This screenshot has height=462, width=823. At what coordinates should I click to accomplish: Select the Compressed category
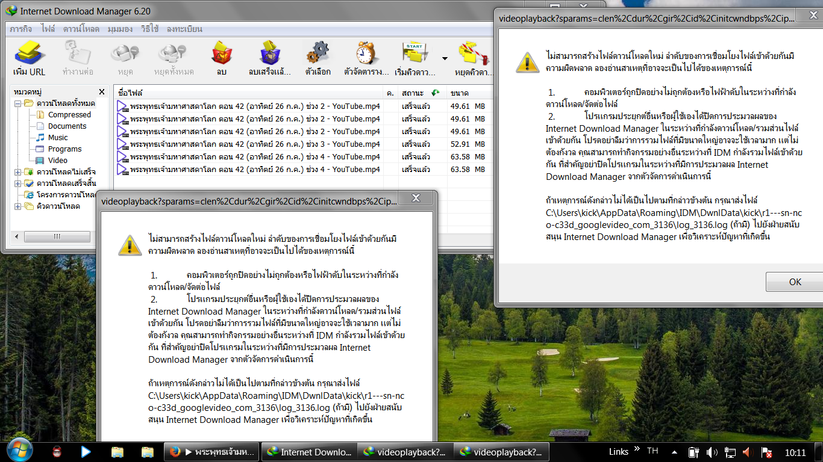69,115
